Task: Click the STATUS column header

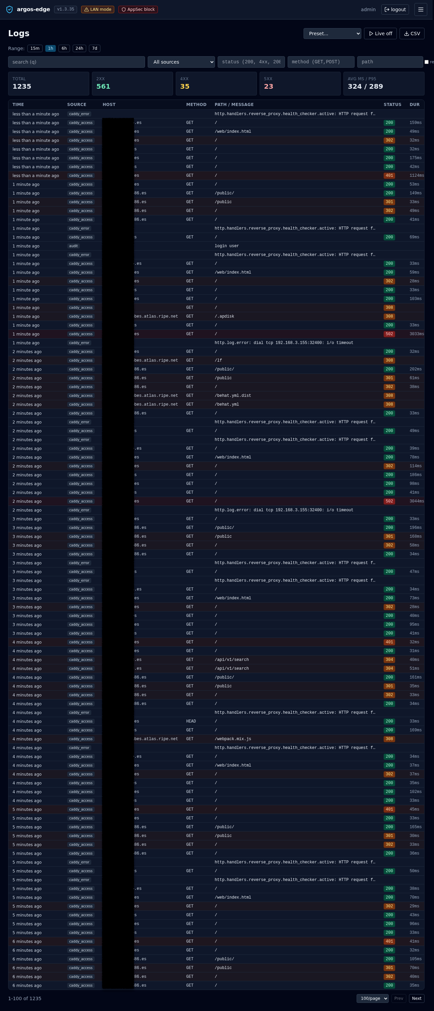Action: 392,104
